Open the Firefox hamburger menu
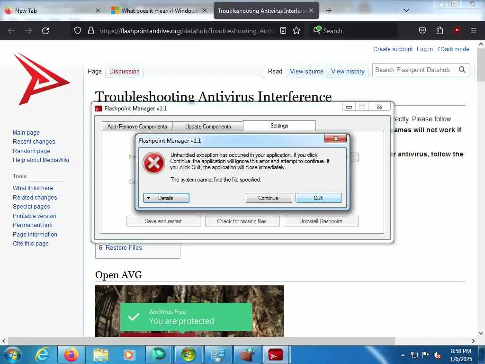 coord(473,30)
